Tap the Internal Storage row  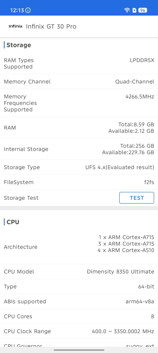click(79, 149)
